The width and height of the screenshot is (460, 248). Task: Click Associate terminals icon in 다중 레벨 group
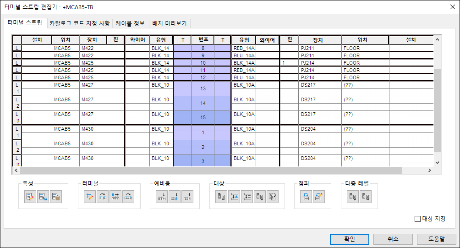pos(353,197)
